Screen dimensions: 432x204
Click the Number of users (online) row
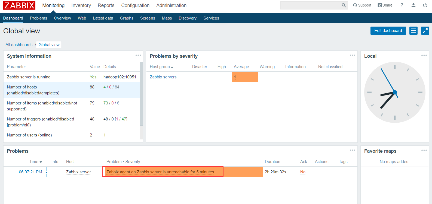click(x=72, y=135)
